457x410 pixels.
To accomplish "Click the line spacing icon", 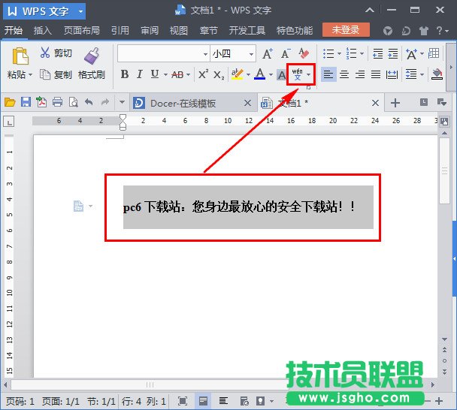I will (x=411, y=74).
